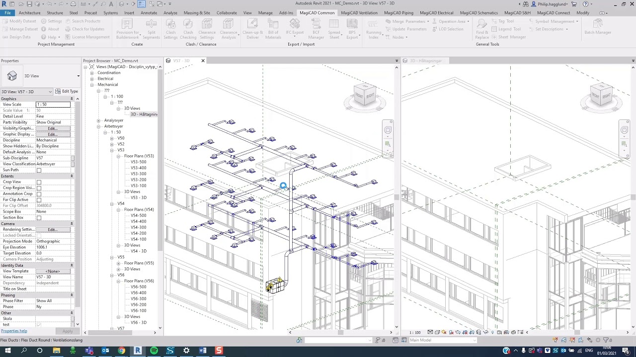Open BCF Manager

pyautogui.click(x=316, y=29)
